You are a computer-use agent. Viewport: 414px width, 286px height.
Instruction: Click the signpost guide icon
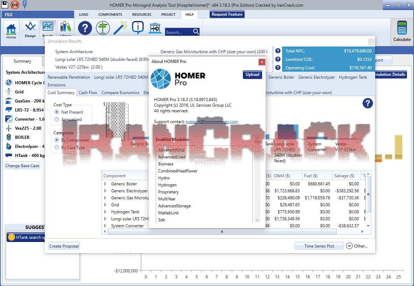point(103,28)
